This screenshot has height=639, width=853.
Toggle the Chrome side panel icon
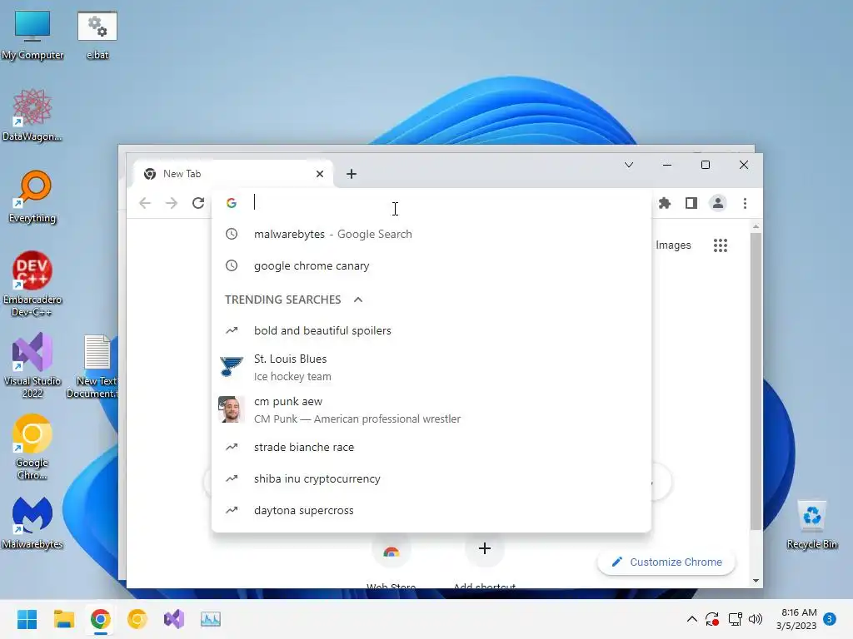point(691,203)
